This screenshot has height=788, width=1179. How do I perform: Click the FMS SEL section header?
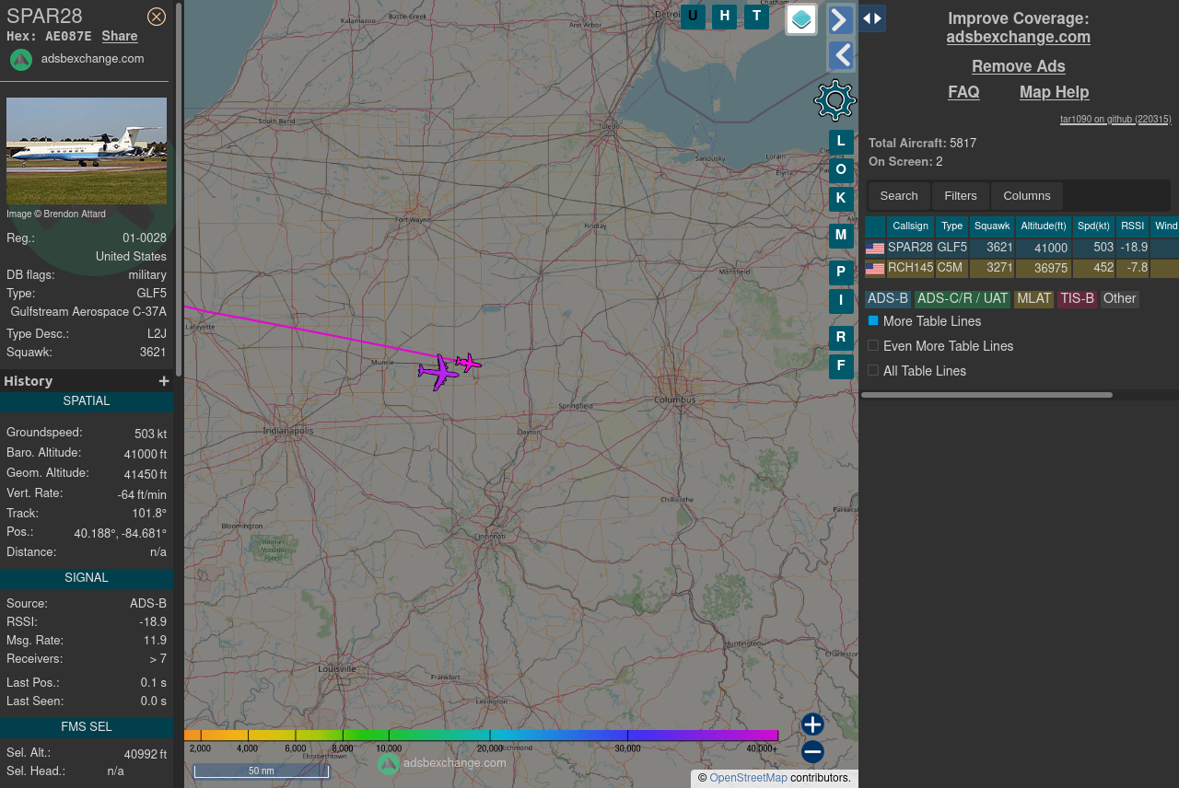[x=87, y=728]
